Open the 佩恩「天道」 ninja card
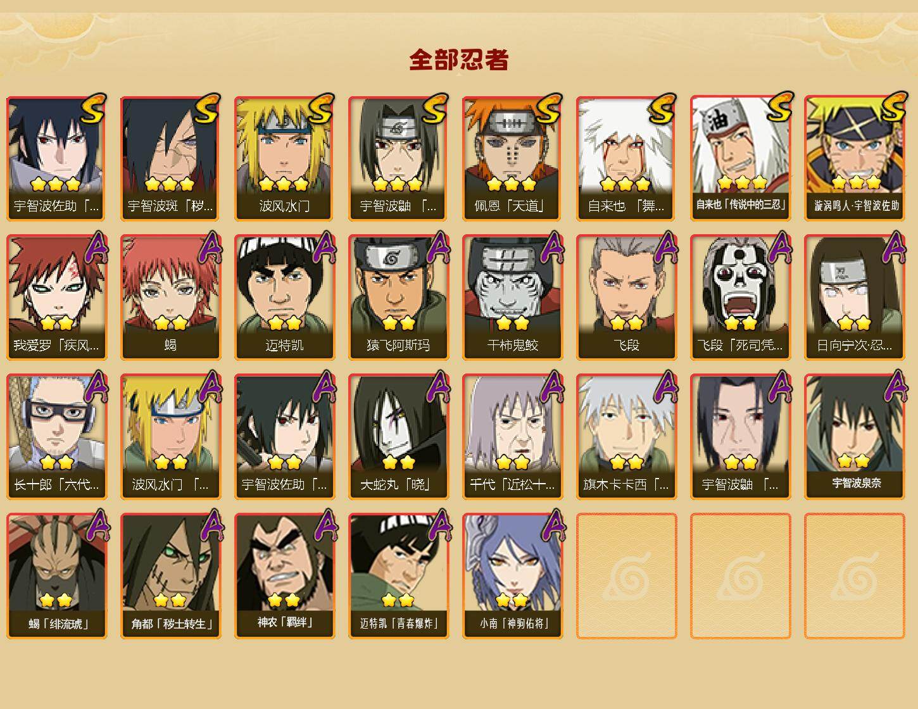 [x=512, y=158]
